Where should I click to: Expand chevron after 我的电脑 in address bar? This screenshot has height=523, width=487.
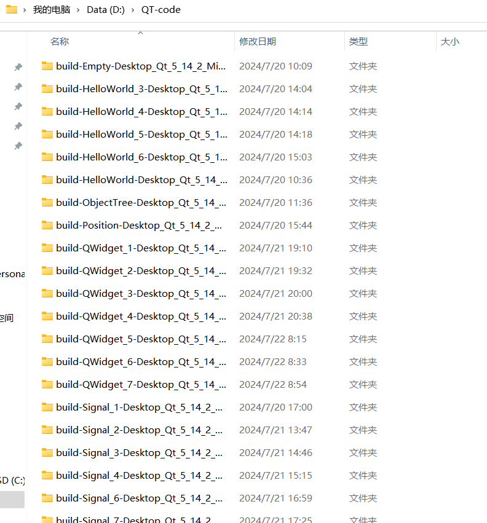click(78, 10)
